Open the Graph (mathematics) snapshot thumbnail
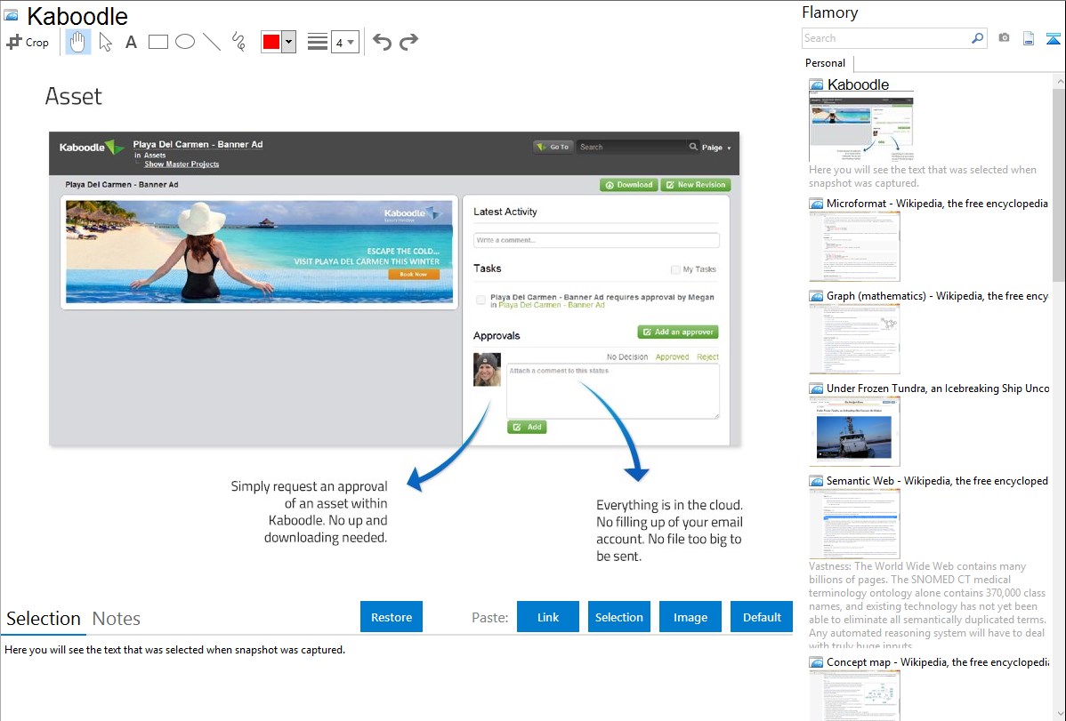Screen dimensions: 1066x721 click(854, 339)
